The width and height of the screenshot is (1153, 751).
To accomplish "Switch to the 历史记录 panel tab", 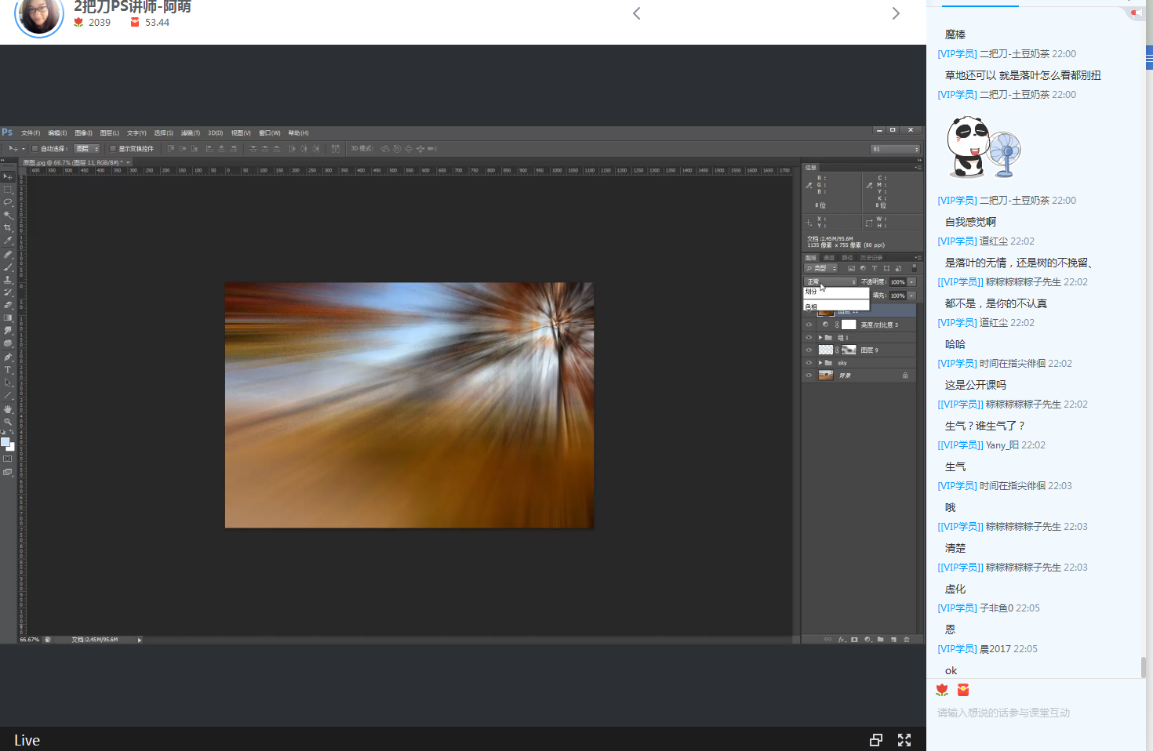I will [871, 257].
